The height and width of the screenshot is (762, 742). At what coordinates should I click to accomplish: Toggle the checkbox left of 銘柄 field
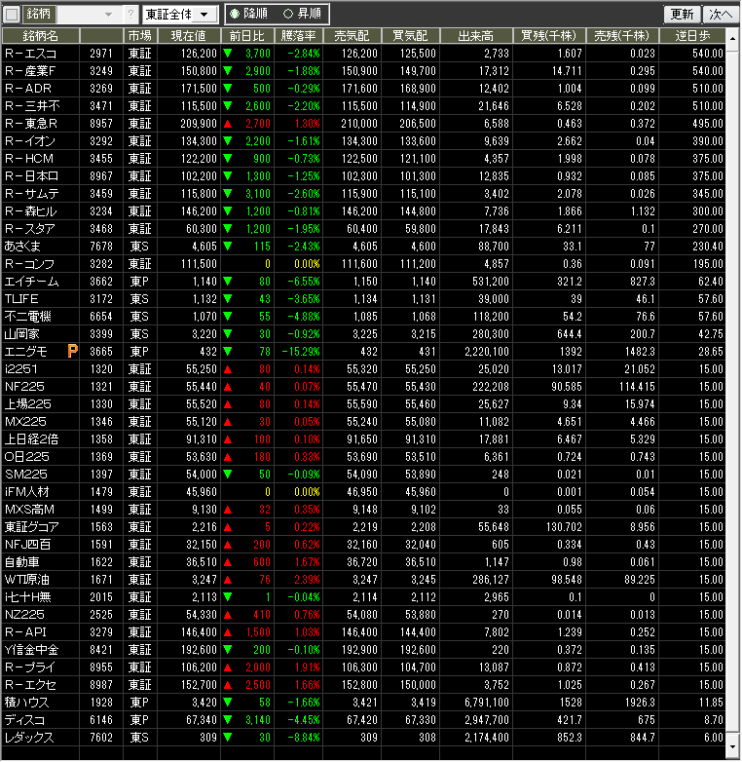[12, 15]
